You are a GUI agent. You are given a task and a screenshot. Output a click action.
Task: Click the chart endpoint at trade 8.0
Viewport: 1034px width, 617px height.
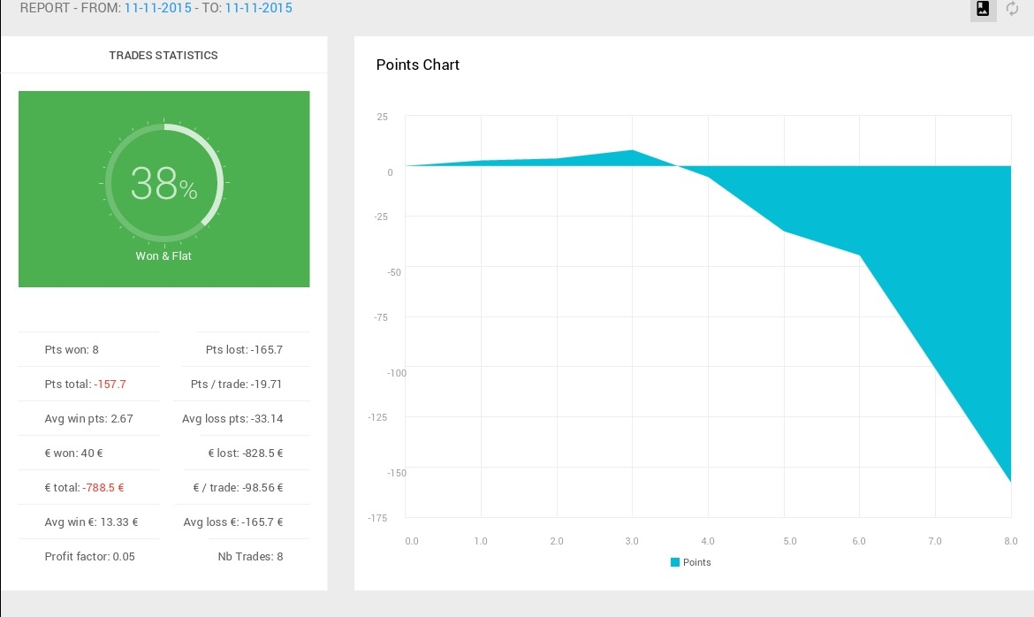(1010, 481)
